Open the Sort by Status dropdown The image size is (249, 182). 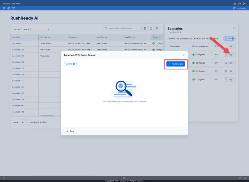[37, 29]
